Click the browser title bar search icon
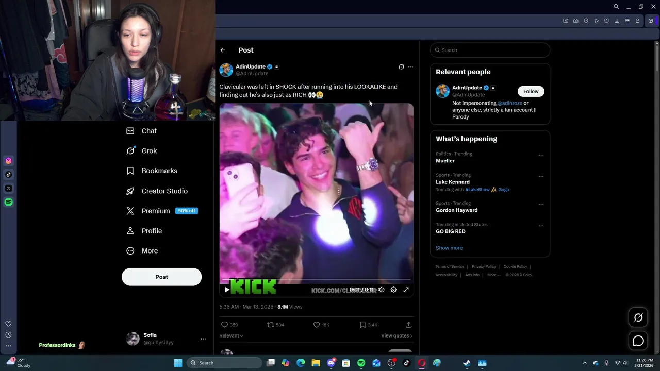 pos(616,7)
